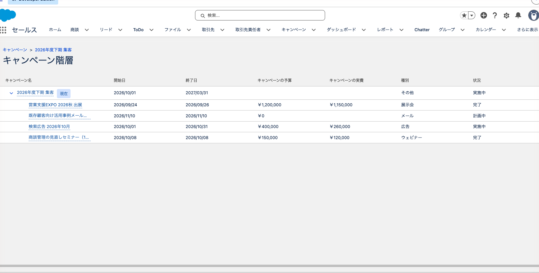Image resolution: width=539 pixels, height=273 pixels.
Task: Open the setup gear icon
Action: point(506,15)
